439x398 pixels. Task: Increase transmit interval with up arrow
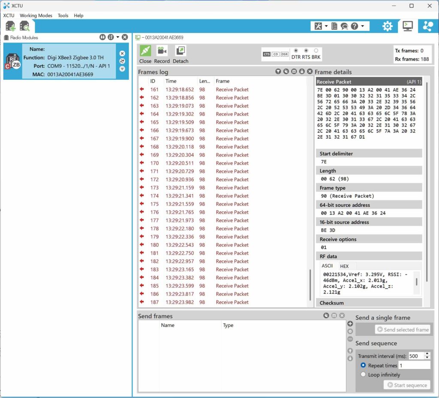[427, 354]
